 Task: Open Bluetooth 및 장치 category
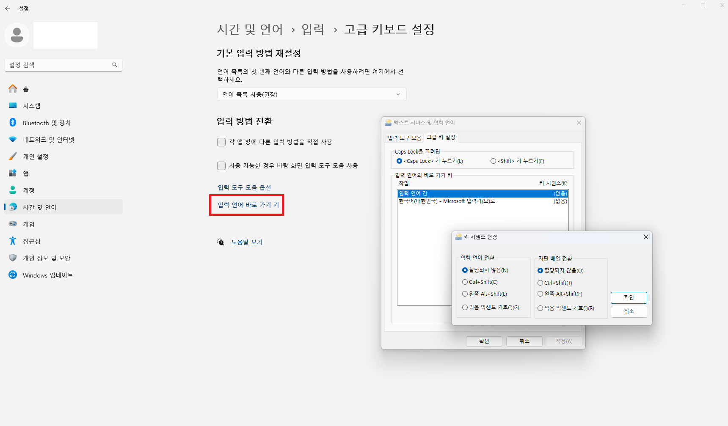coord(63,123)
